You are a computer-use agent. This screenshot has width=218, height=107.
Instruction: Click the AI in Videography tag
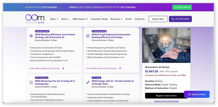(42, 78)
